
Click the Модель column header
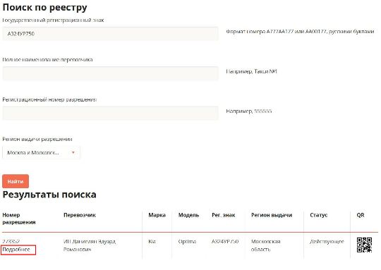[188, 215]
